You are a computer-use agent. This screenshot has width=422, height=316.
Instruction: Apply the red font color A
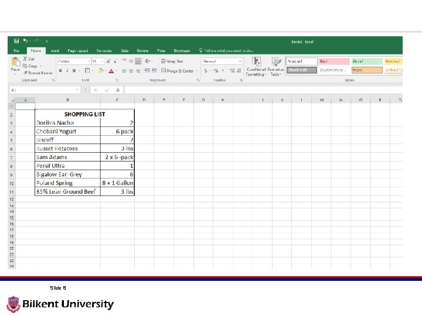tap(111, 71)
